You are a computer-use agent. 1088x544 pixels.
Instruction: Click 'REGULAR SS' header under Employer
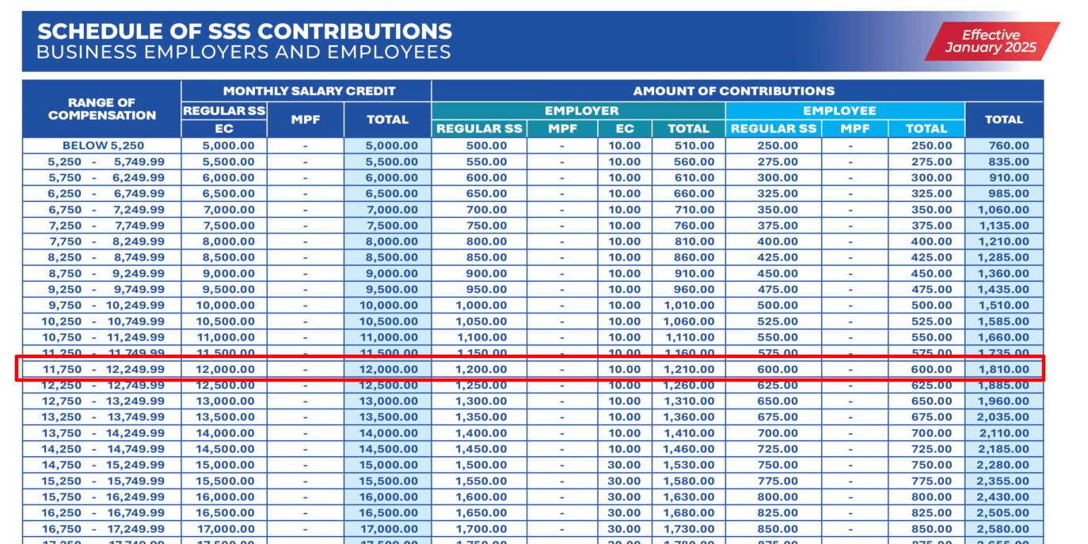click(480, 128)
